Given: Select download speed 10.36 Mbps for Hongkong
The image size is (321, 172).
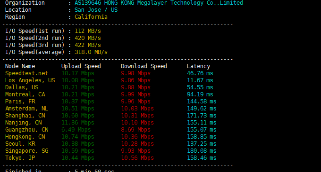Looking at the screenshot, I should coord(137,137).
